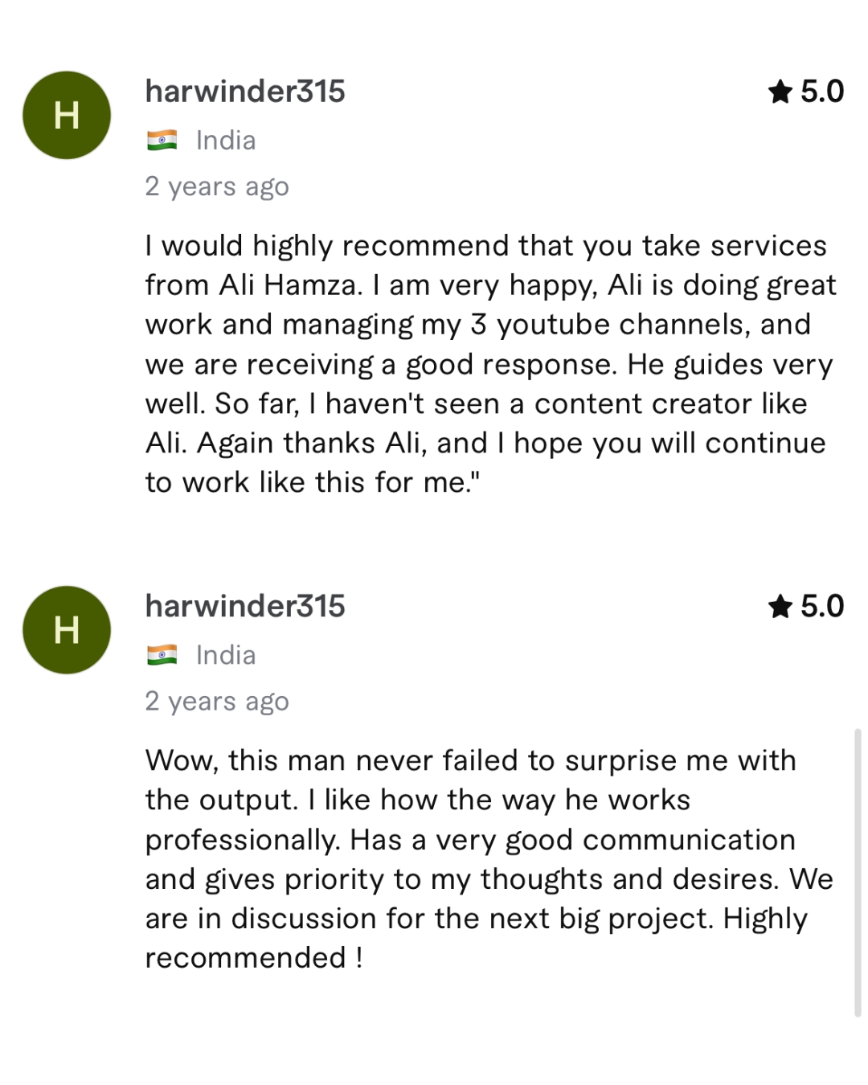Open the H avatar on the "Wow" review

(67, 630)
